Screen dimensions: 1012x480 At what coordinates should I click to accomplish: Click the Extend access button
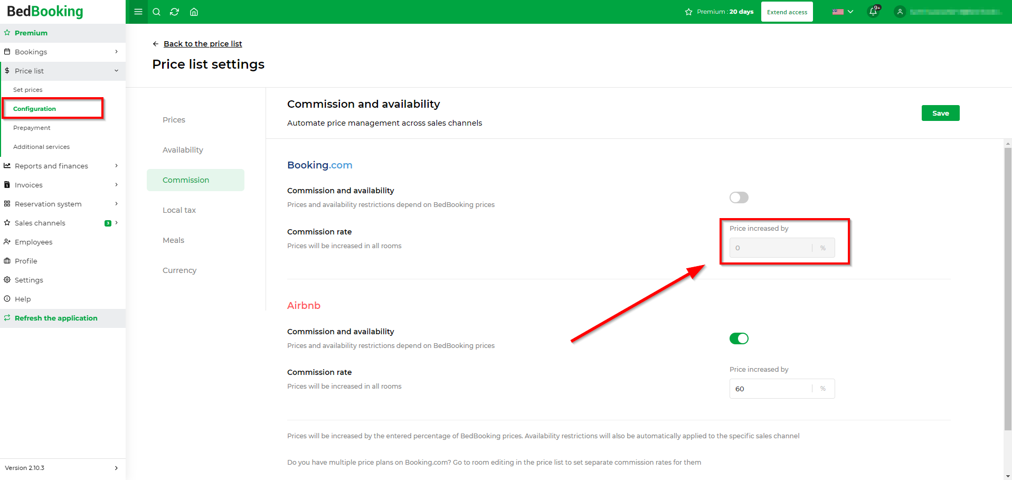[x=787, y=12]
